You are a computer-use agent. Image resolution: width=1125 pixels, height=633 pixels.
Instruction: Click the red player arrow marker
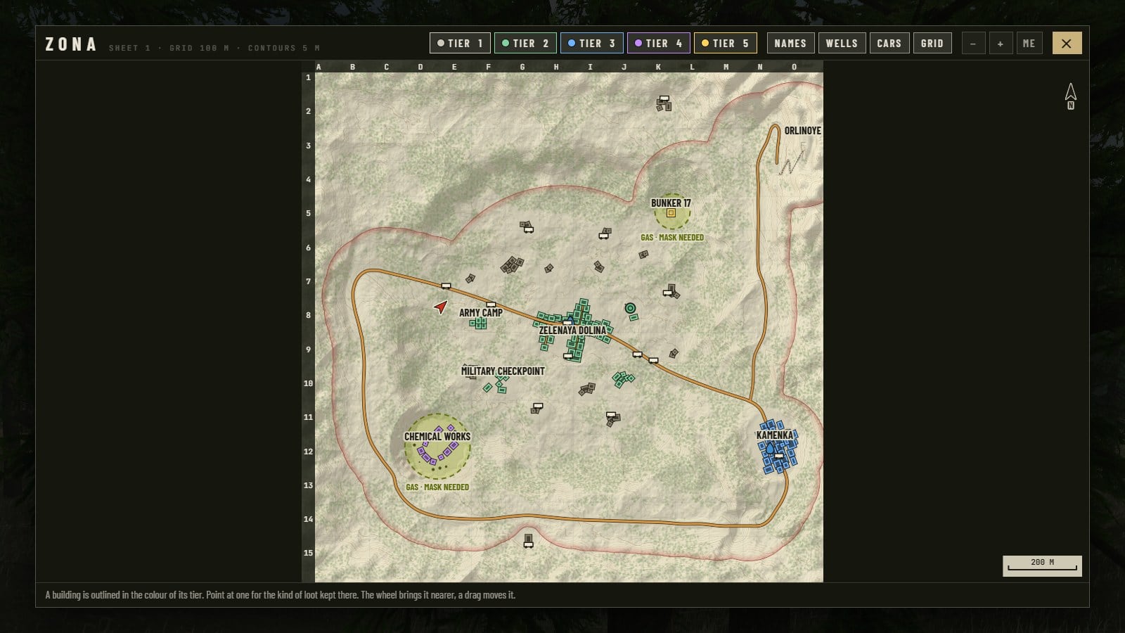441,307
